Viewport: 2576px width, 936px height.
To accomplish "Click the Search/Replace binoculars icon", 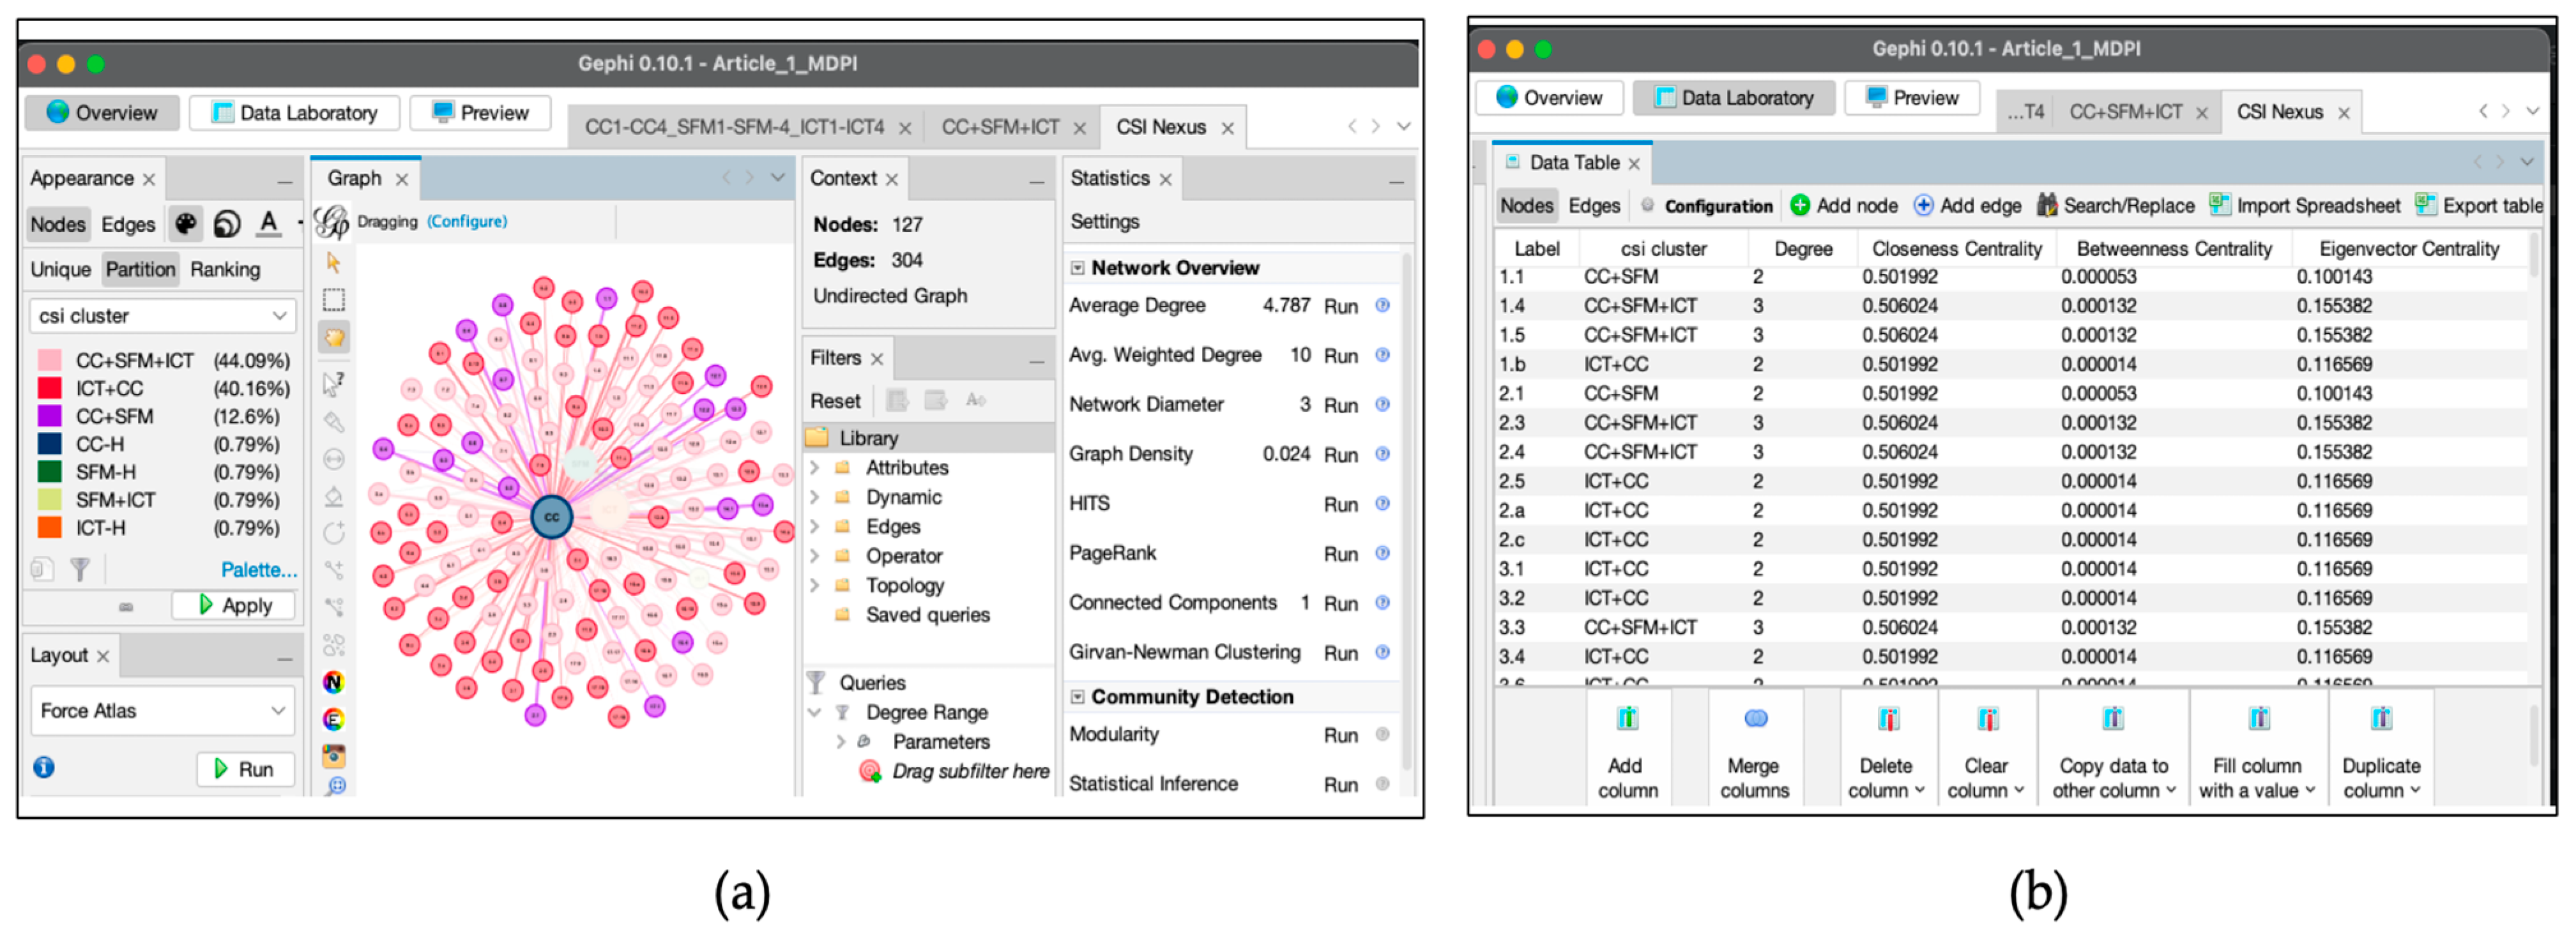I will click(2047, 206).
